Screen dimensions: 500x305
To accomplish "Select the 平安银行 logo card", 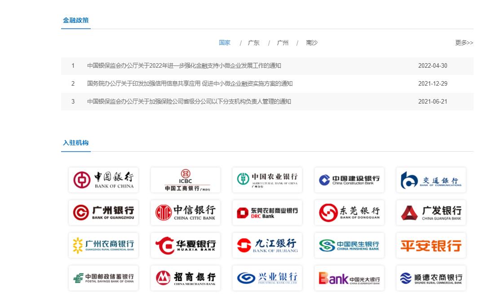I will [x=431, y=245].
